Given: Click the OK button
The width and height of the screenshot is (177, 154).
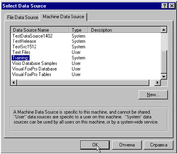Looking at the screenshot, I should coord(95,145).
